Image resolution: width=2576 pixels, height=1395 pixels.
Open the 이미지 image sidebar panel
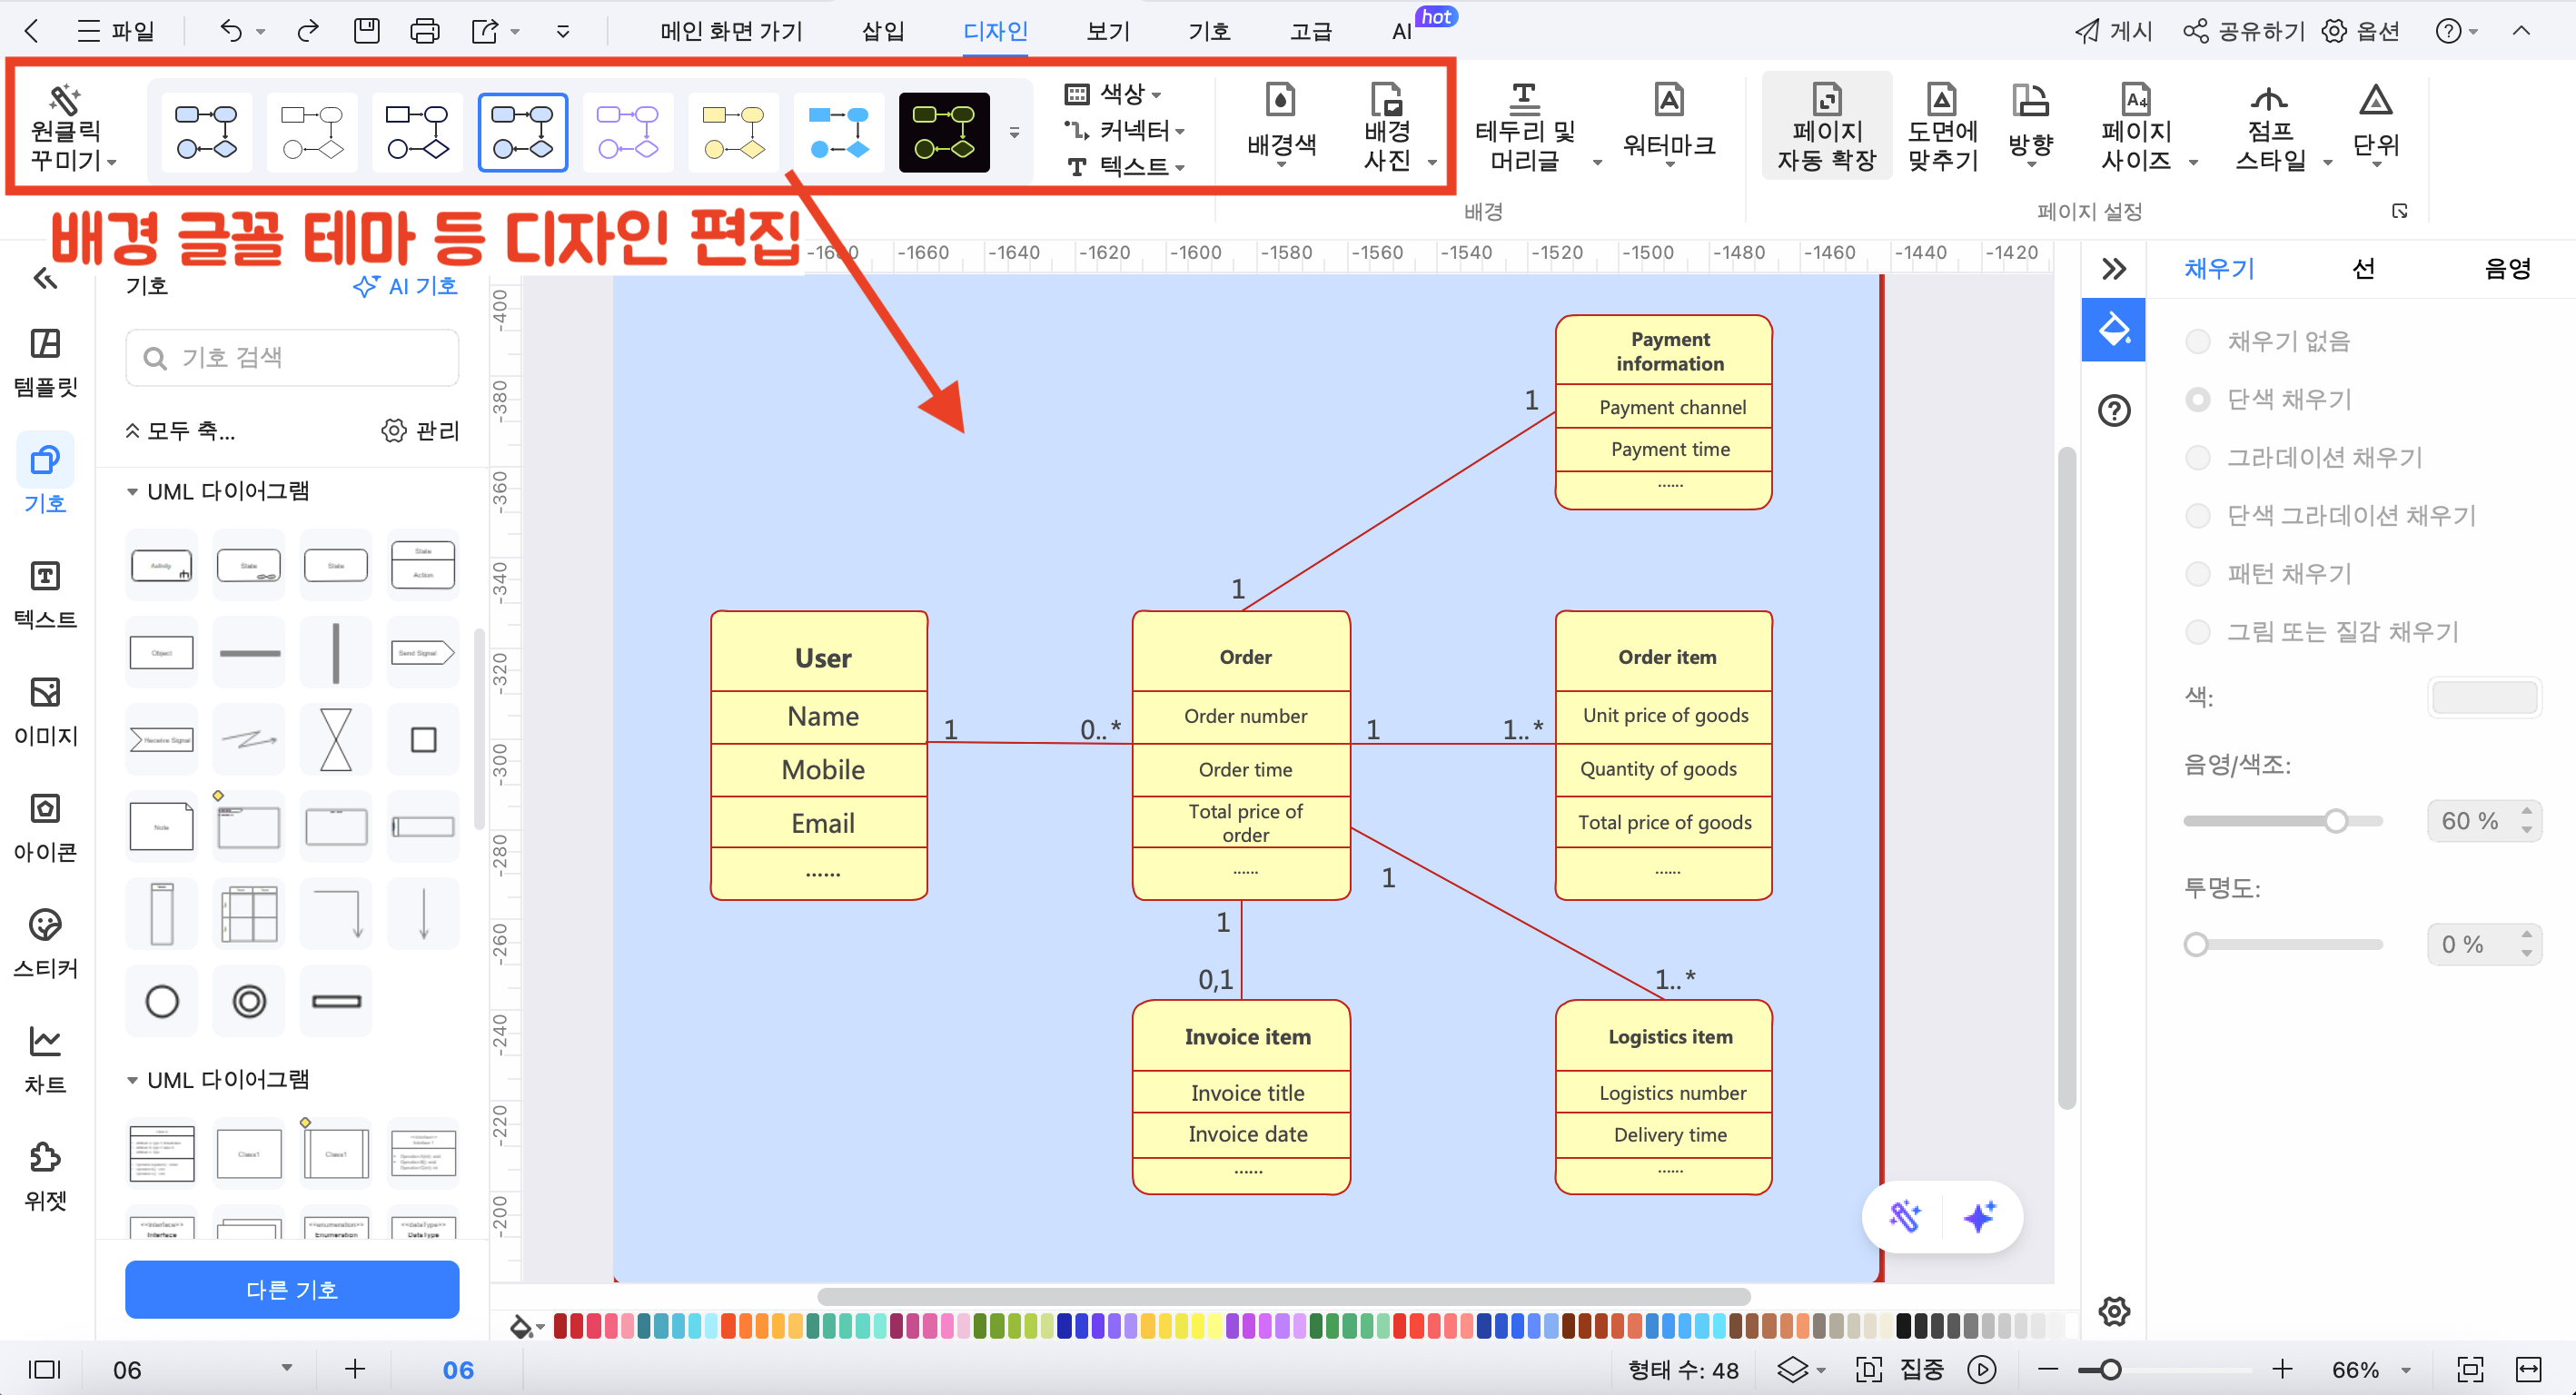coord(45,710)
